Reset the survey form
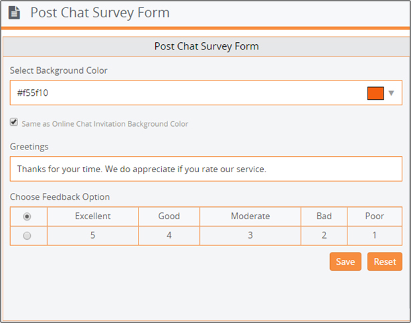411x323 pixels. click(385, 261)
